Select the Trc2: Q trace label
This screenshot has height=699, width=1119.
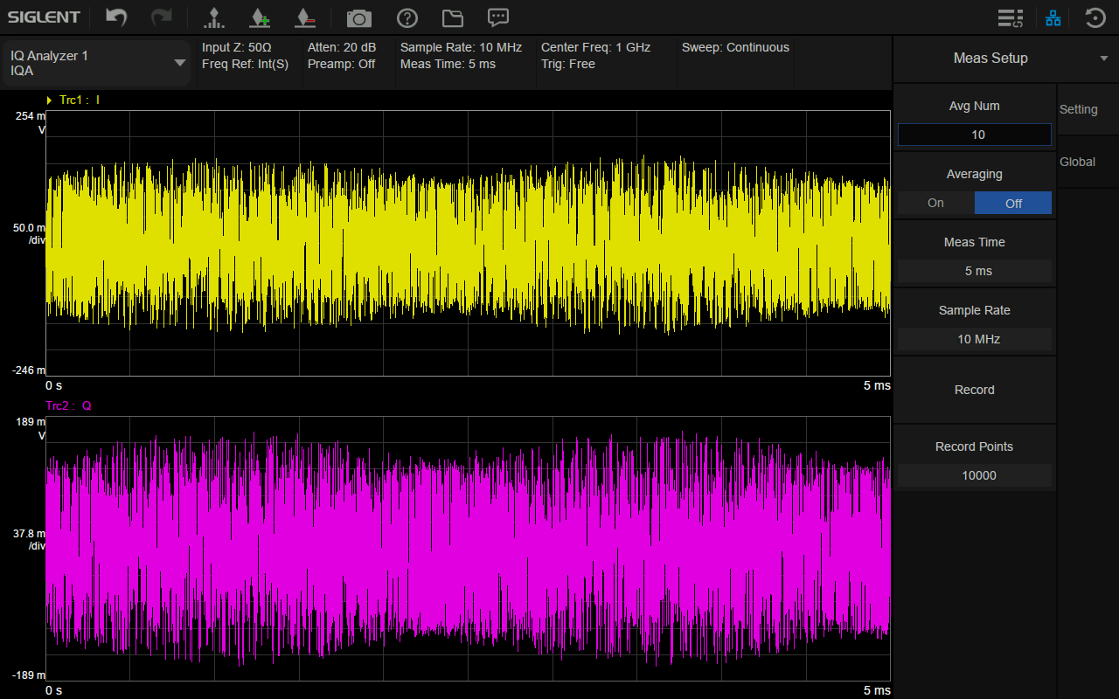click(x=68, y=405)
